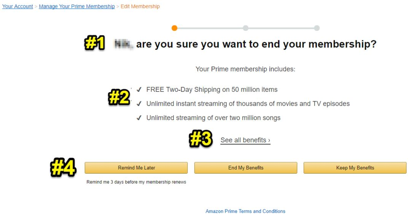Viewport: 411px width, 220px height.
Task: Click the yellow #4 annotation label
Action: [x=63, y=167]
